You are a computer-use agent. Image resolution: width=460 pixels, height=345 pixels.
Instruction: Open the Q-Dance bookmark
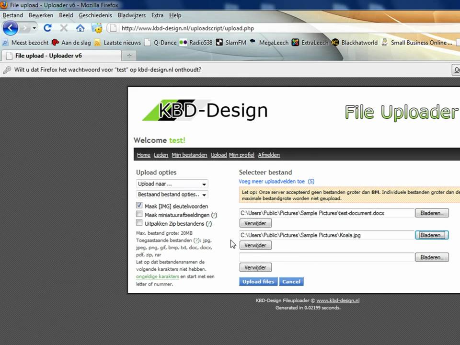click(x=161, y=43)
